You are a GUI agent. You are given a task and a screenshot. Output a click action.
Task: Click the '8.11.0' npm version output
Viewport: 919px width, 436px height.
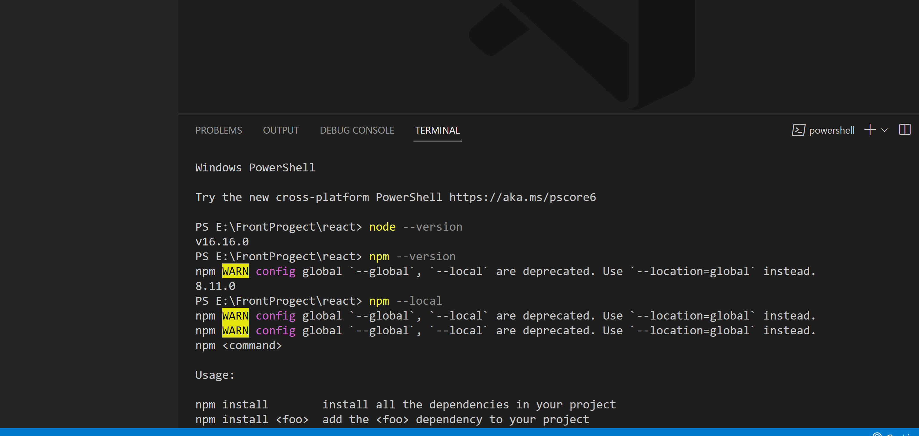click(215, 286)
